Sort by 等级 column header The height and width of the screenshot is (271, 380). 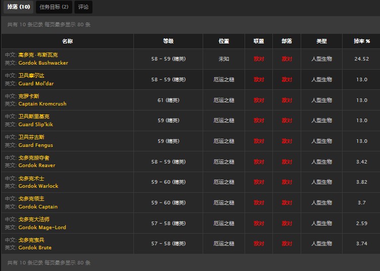[x=168, y=41]
